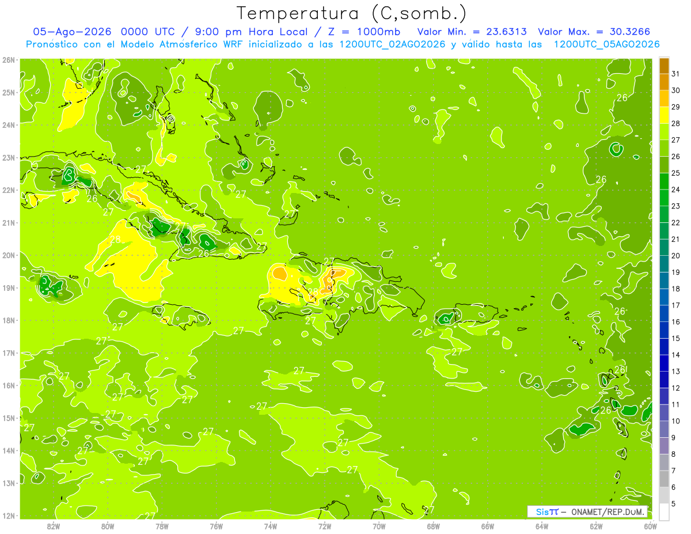This screenshot has height=534, width=691.
Task: Click the topmost color bar segment above 31
Action: tap(664, 66)
